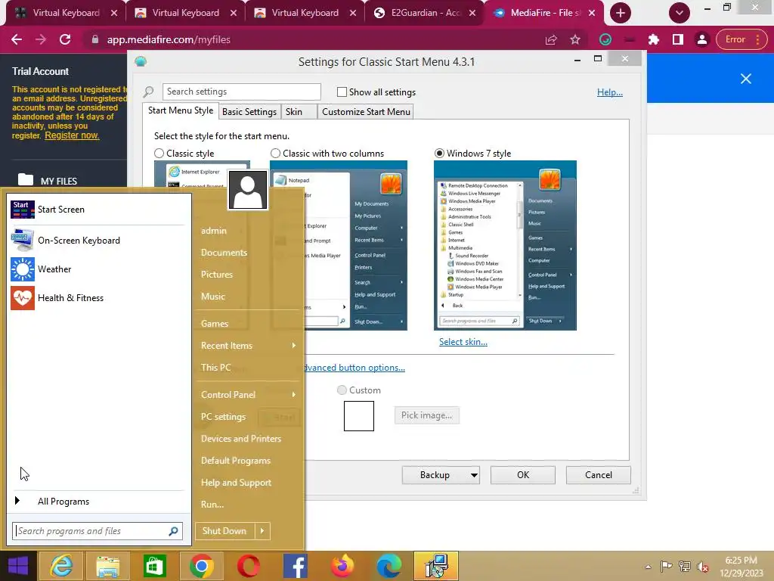Launch Firefox from the taskbar

pyautogui.click(x=342, y=566)
